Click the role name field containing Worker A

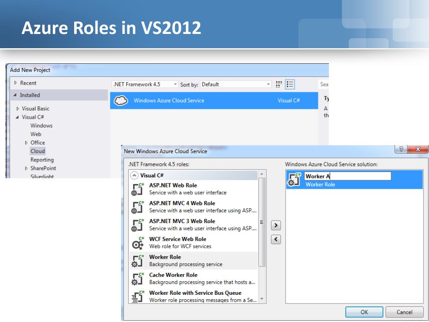[347, 176]
